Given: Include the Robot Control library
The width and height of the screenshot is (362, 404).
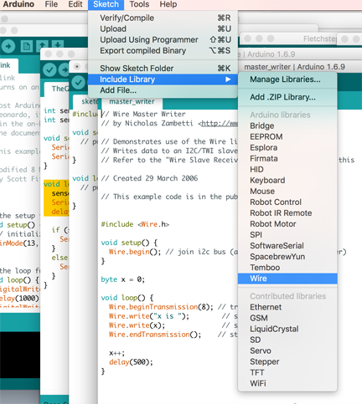Looking at the screenshot, I should coord(287,202).
